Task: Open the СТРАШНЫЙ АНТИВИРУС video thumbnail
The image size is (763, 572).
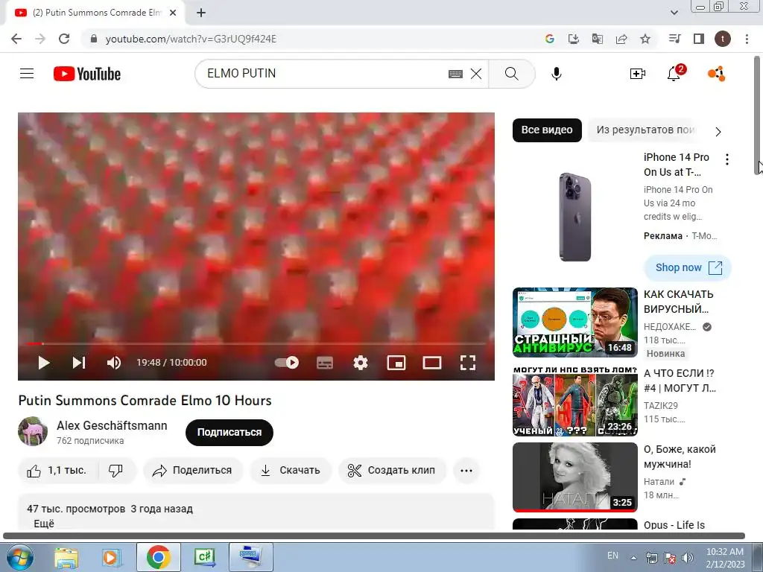Action: point(574,322)
